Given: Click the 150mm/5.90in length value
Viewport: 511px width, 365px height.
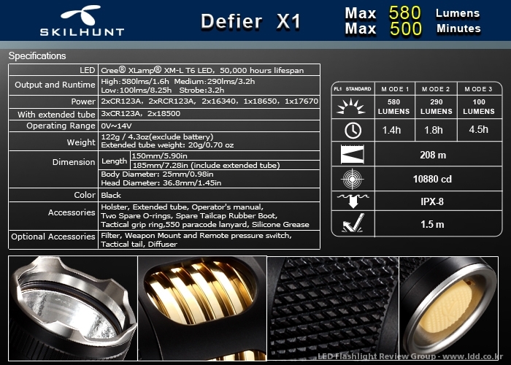Looking at the screenshot, I should pos(159,155).
